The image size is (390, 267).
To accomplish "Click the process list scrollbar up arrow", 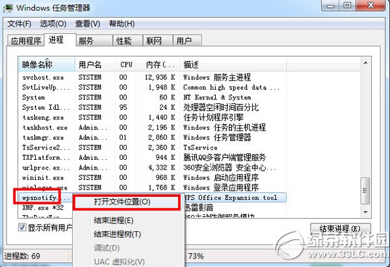I will click(x=366, y=64).
